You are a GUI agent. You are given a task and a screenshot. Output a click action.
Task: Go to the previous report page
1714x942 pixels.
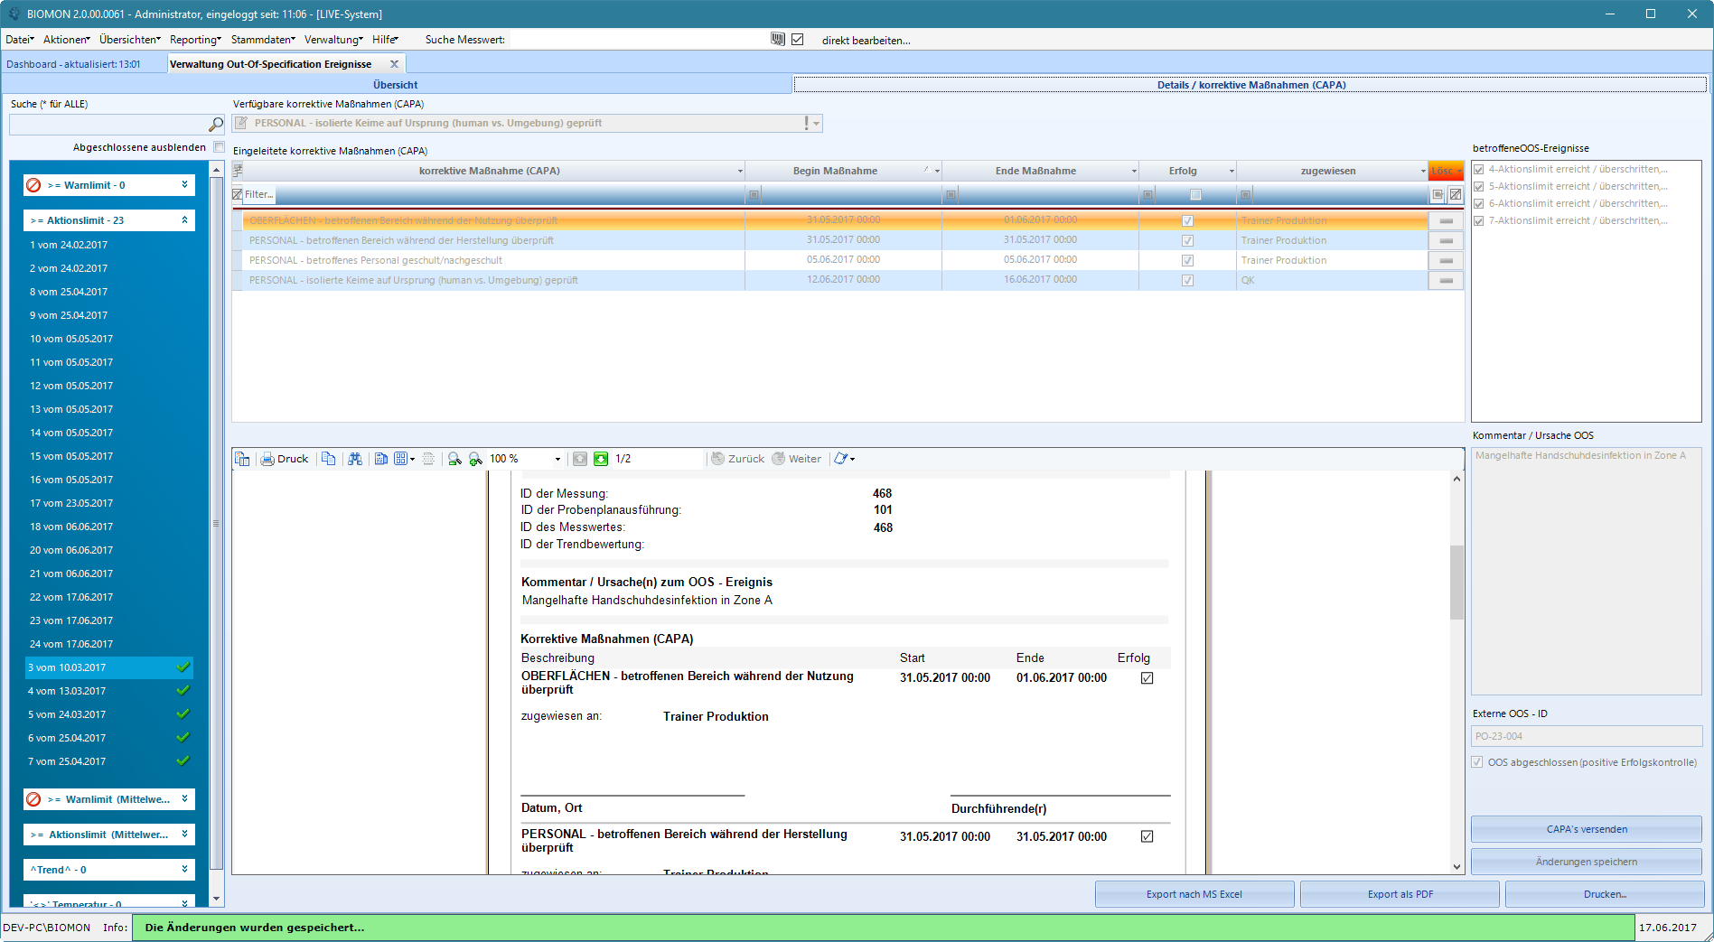580,459
